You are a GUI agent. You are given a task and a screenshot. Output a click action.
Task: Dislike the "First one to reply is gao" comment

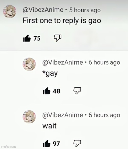pos(58,38)
